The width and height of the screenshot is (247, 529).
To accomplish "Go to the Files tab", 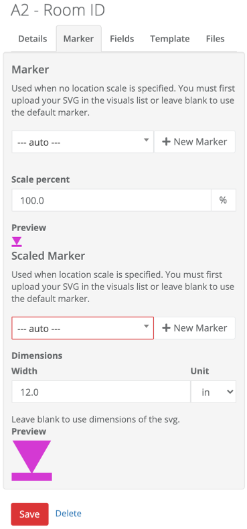I will click(x=216, y=39).
